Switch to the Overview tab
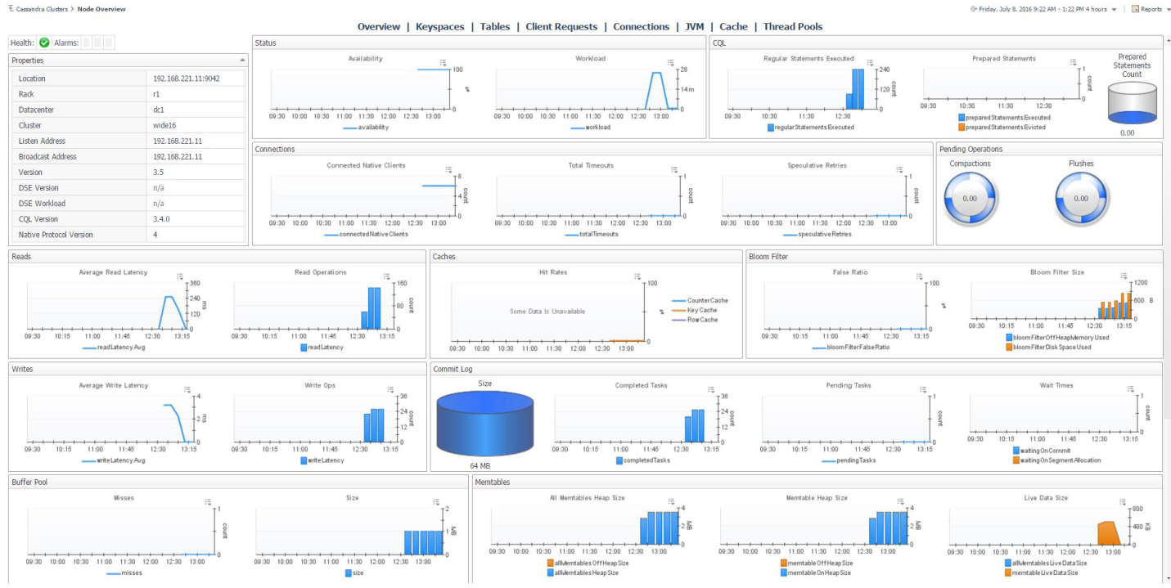 click(379, 27)
